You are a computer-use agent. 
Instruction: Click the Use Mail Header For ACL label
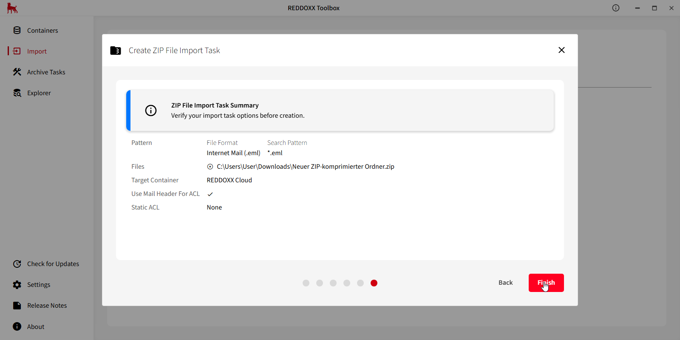click(x=166, y=194)
